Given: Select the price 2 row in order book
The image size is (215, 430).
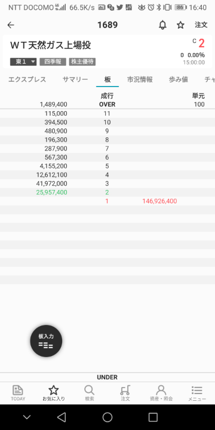Looking at the screenshot, I should (107, 192).
